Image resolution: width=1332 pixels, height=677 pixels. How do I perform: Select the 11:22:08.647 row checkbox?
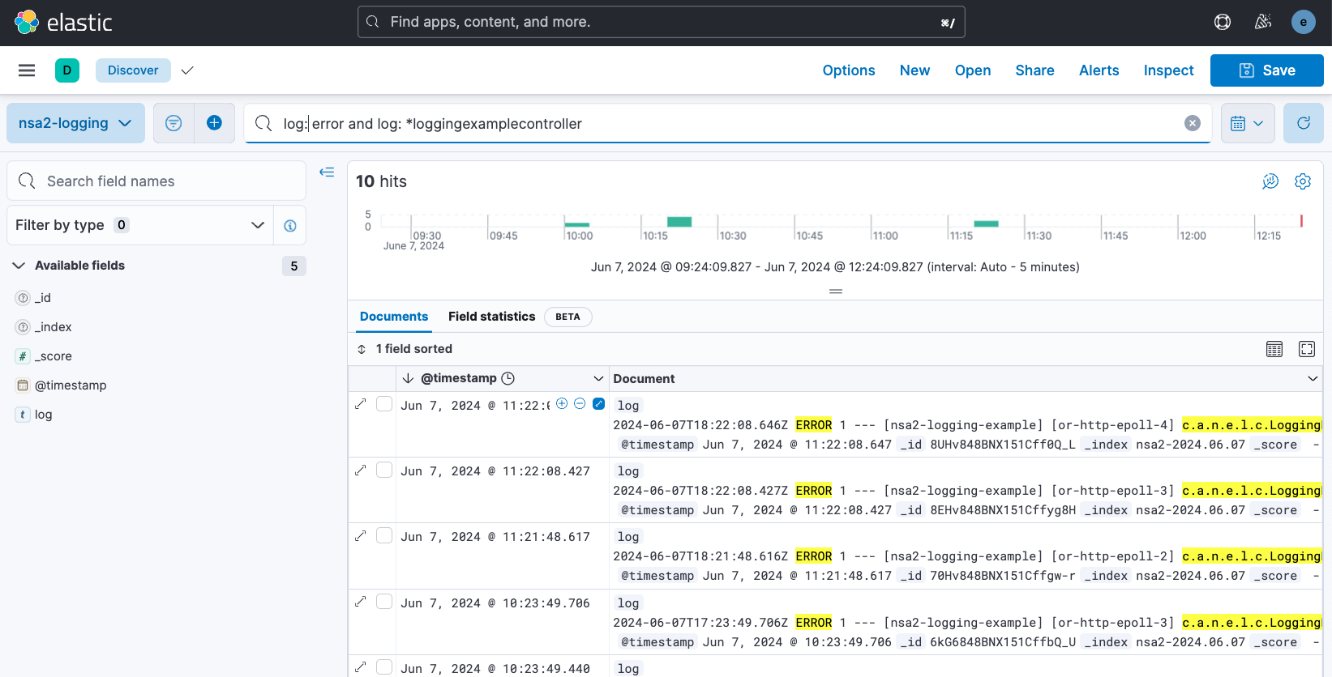point(384,404)
